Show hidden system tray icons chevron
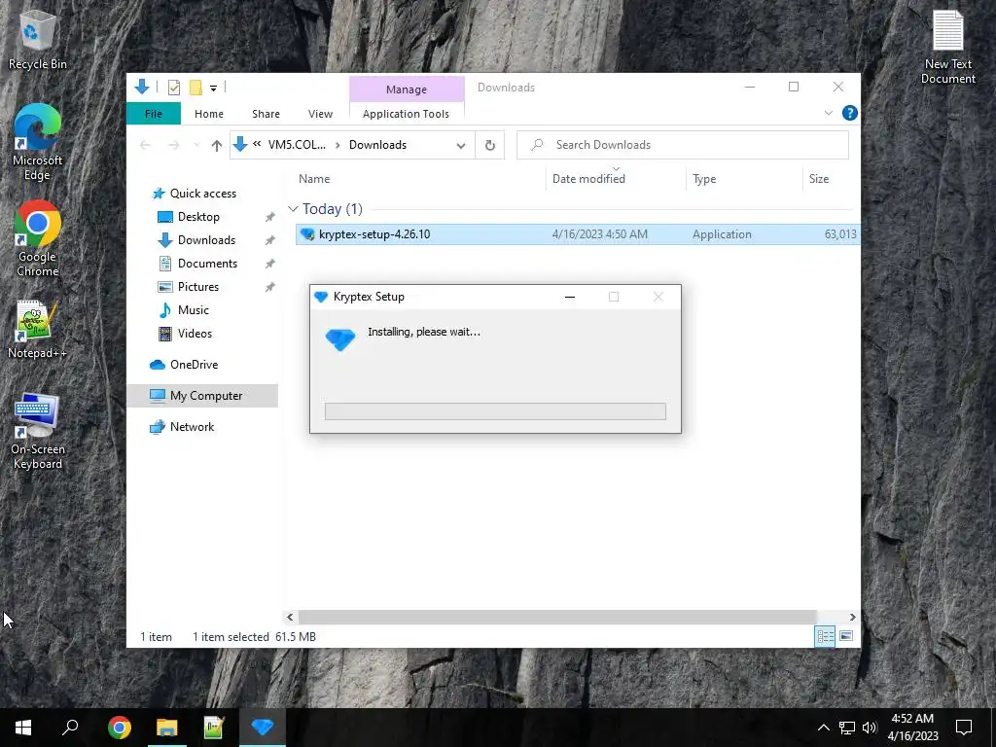 coord(823,728)
